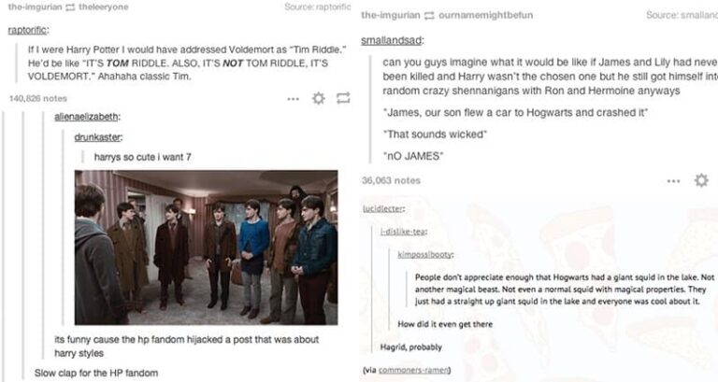Click the gear icon beside 36,063 notes
The width and height of the screenshot is (718, 382).
[701, 180]
